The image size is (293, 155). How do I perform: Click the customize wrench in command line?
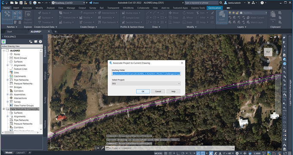(102, 148)
